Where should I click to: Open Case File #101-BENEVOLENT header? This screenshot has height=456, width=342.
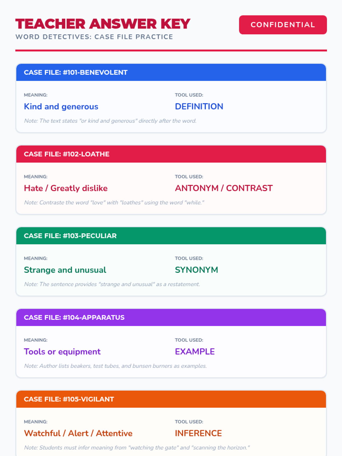[171, 72]
